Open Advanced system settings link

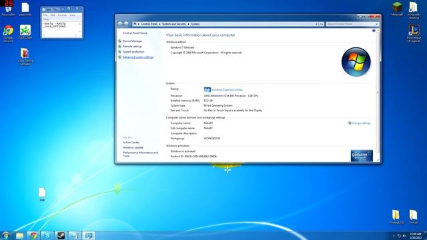click(x=138, y=57)
